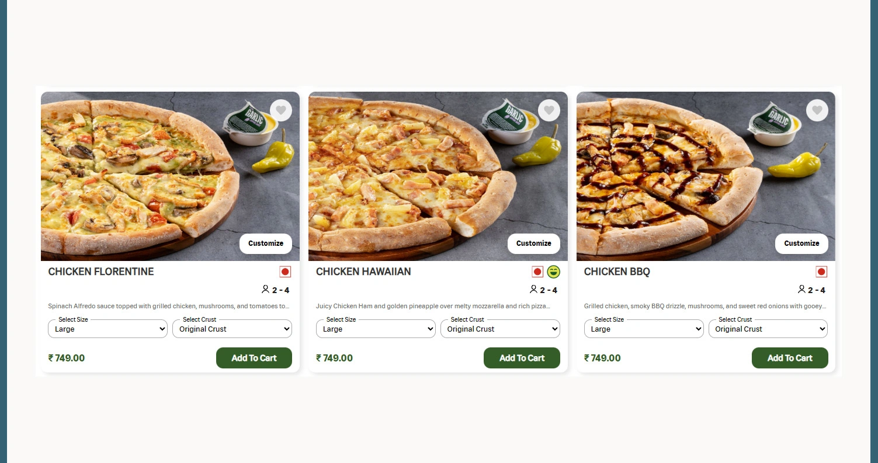This screenshot has width=878, height=463.
Task: Click serves 2-4 person icon on Chicken Hawaiian
Action: (533, 290)
